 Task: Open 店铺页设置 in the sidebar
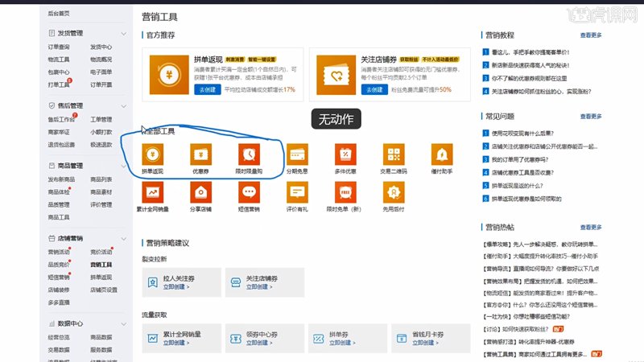[104, 290]
